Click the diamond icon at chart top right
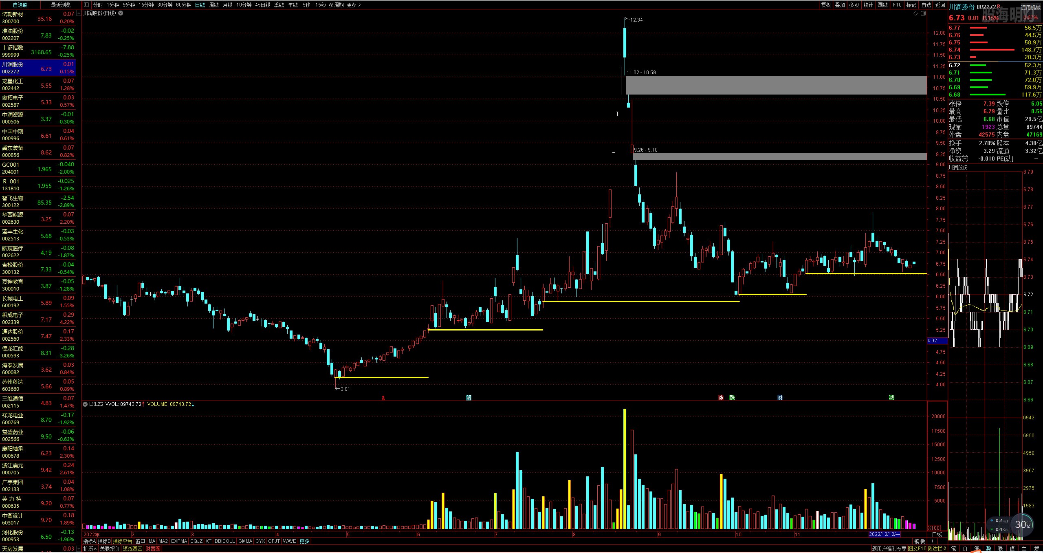The height and width of the screenshot is (553, 1043). (x=915, y=13)
